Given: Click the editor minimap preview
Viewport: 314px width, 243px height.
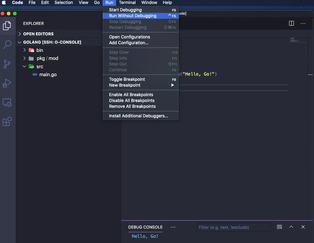Looking at the screenshot, I should click(x=299, y=40).
